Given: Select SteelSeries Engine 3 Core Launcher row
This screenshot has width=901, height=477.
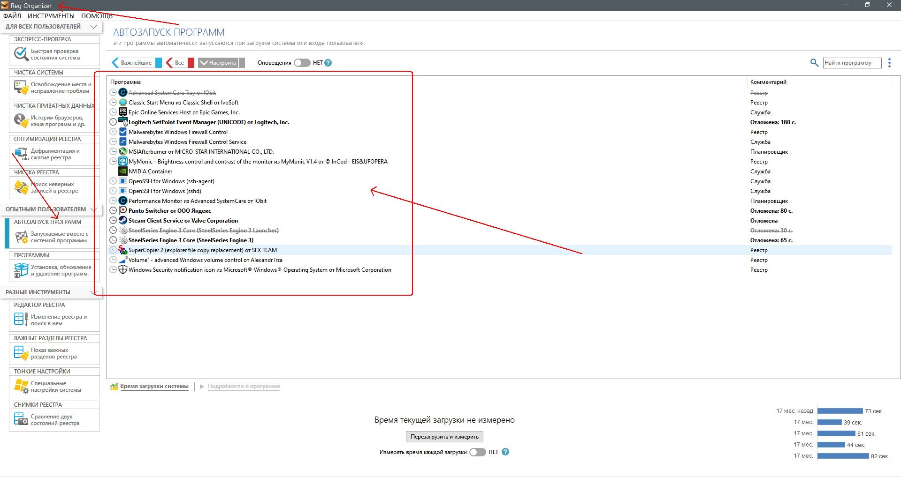Looking at the screenshot, I should 499,230.
